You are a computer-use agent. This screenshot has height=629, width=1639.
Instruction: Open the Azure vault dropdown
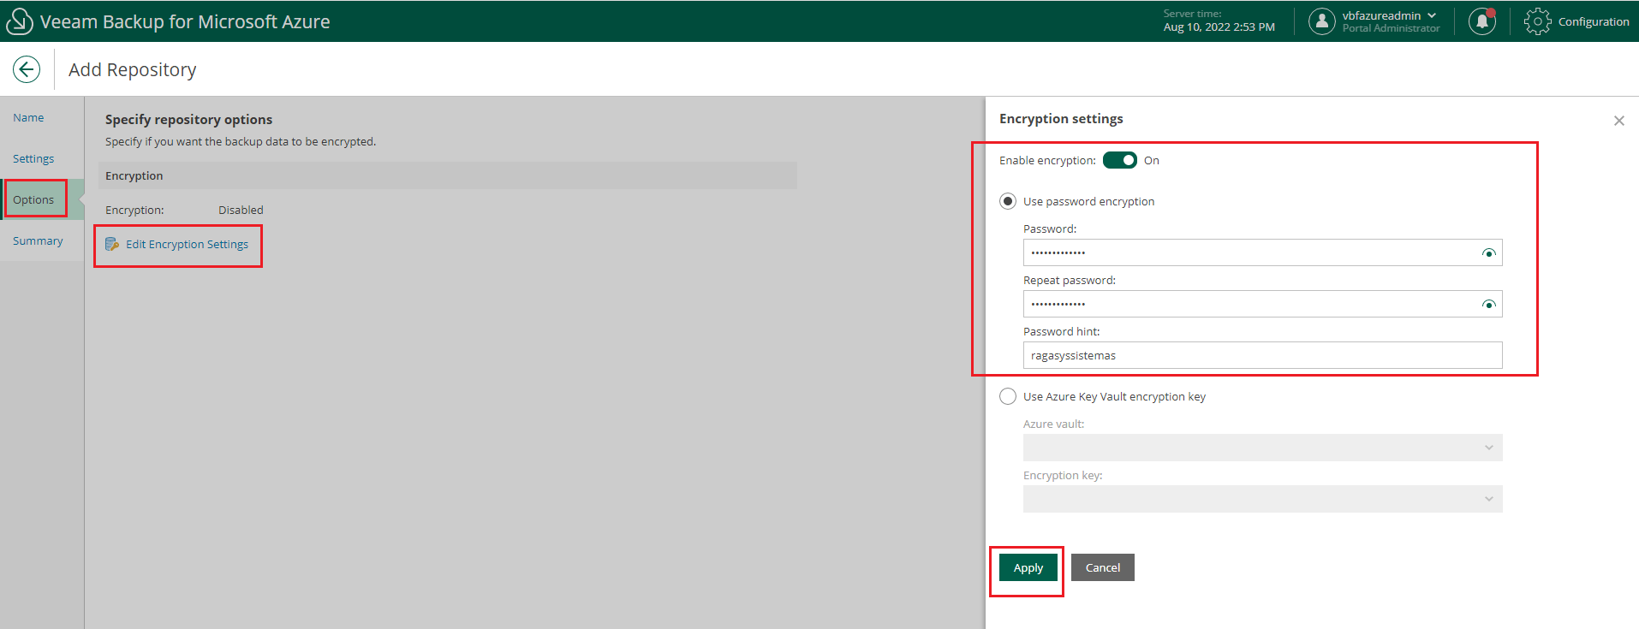tap(1262, 448)
